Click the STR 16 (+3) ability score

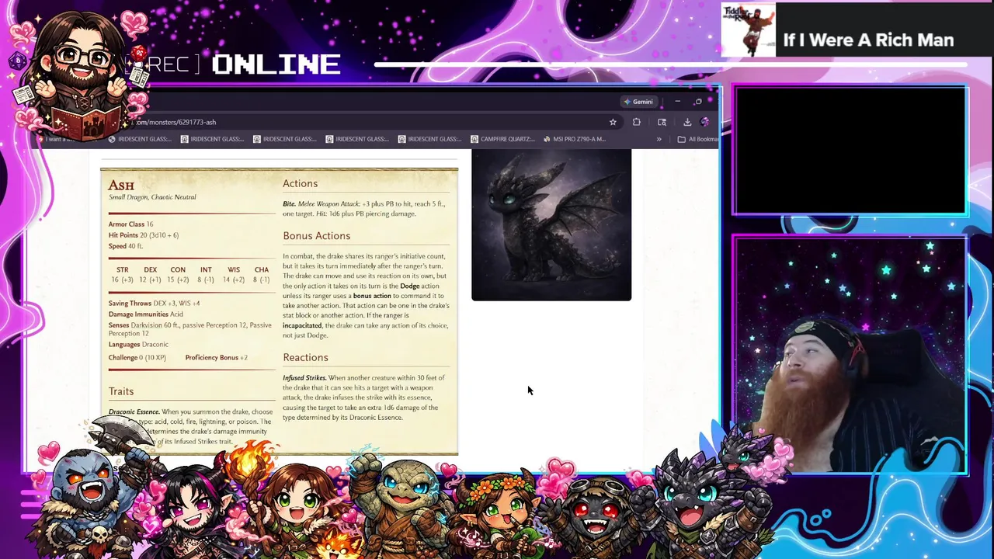122,275
